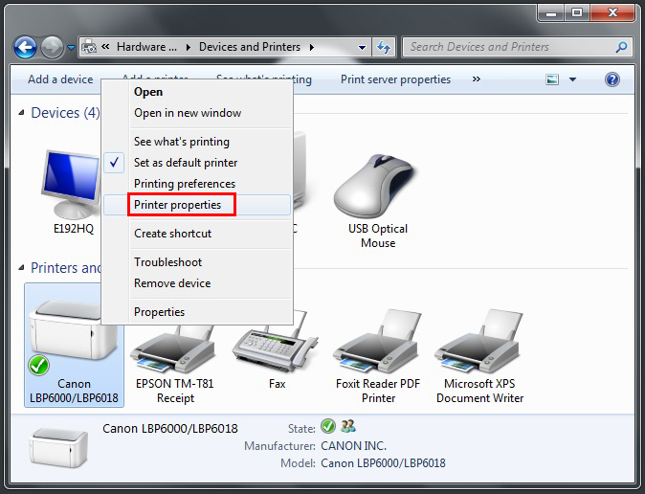Viewport: 645px width, 494px height.
Task: Collapse the Printers group triangle
Action: pos(21,268)
